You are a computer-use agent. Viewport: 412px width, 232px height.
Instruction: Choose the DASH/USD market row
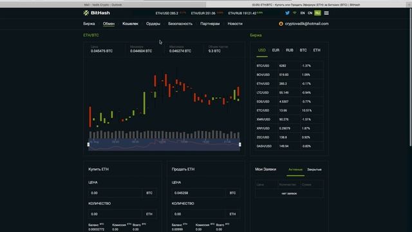tap(289, 146)
